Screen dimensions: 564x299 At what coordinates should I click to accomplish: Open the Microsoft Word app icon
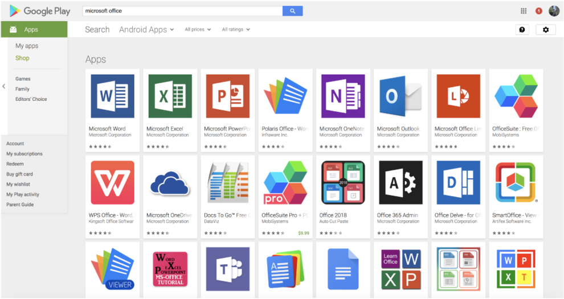pos(113,96)
